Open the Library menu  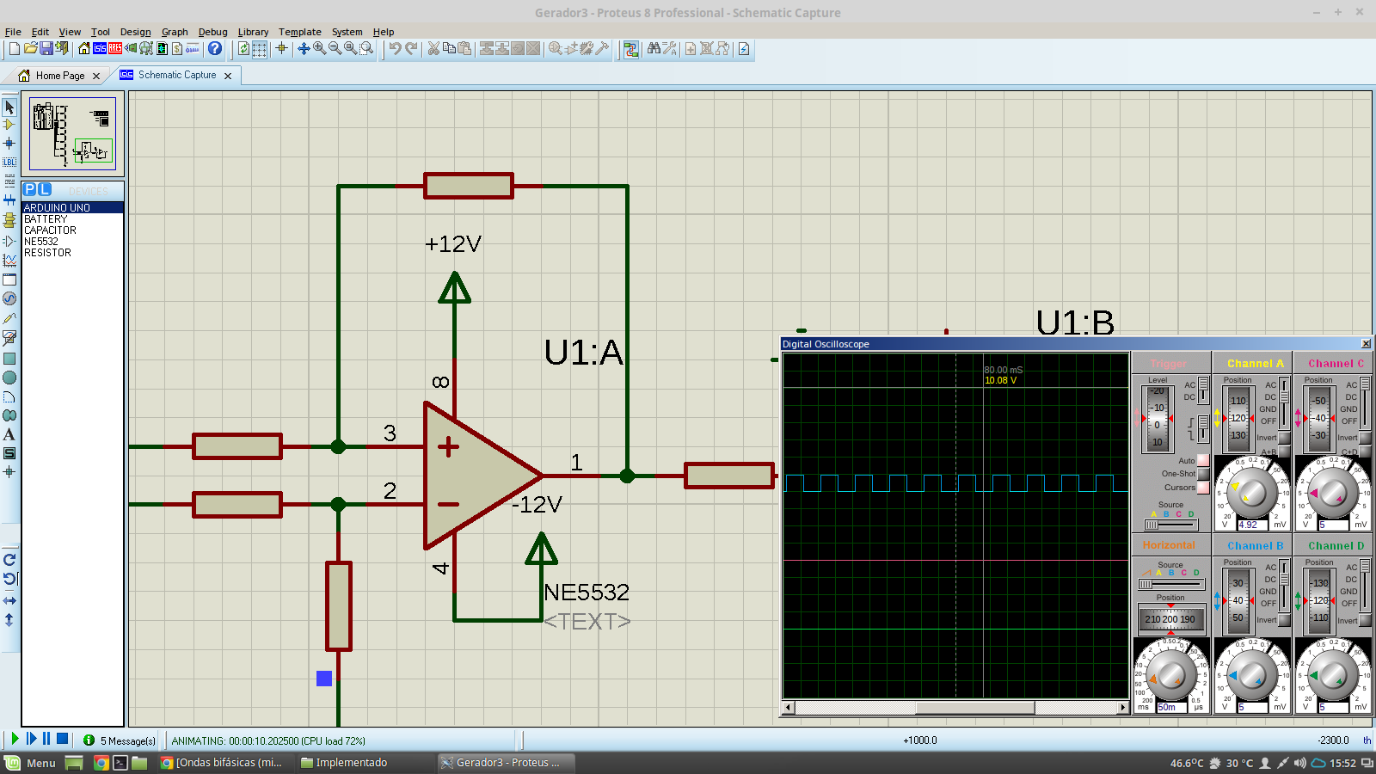(253, 32)
